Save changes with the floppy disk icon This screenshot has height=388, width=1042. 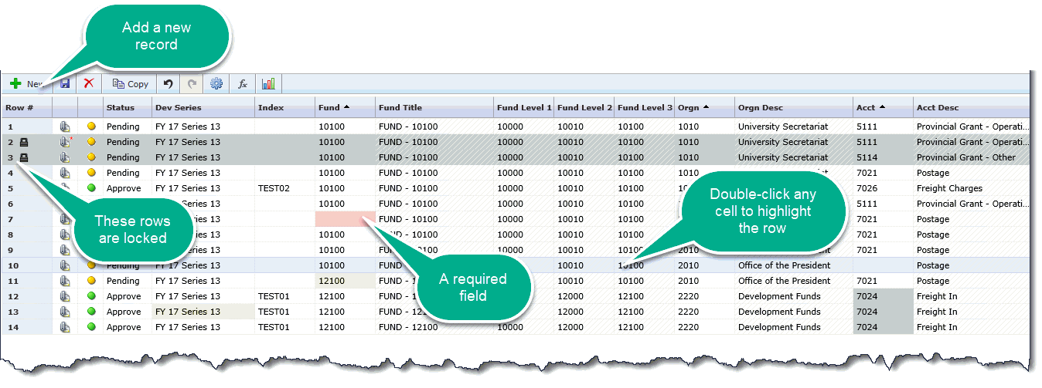coord(65,83)
